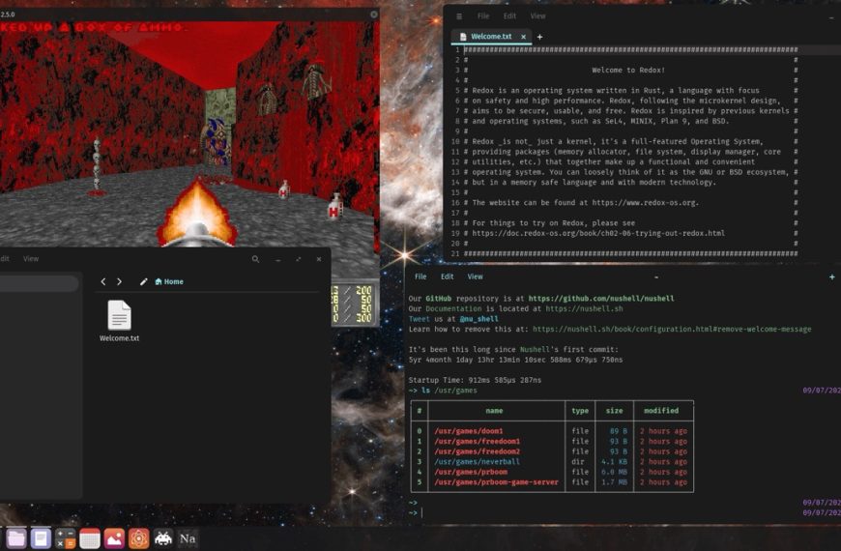Click the github.com/nushell/nushell link
The height and width of the screenshot is (551, 841).
pos(601,299)
